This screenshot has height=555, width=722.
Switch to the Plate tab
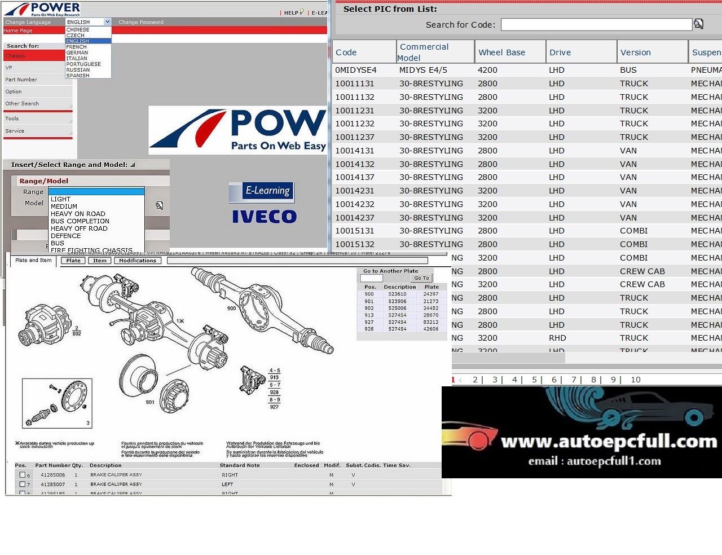coord(73,261)
